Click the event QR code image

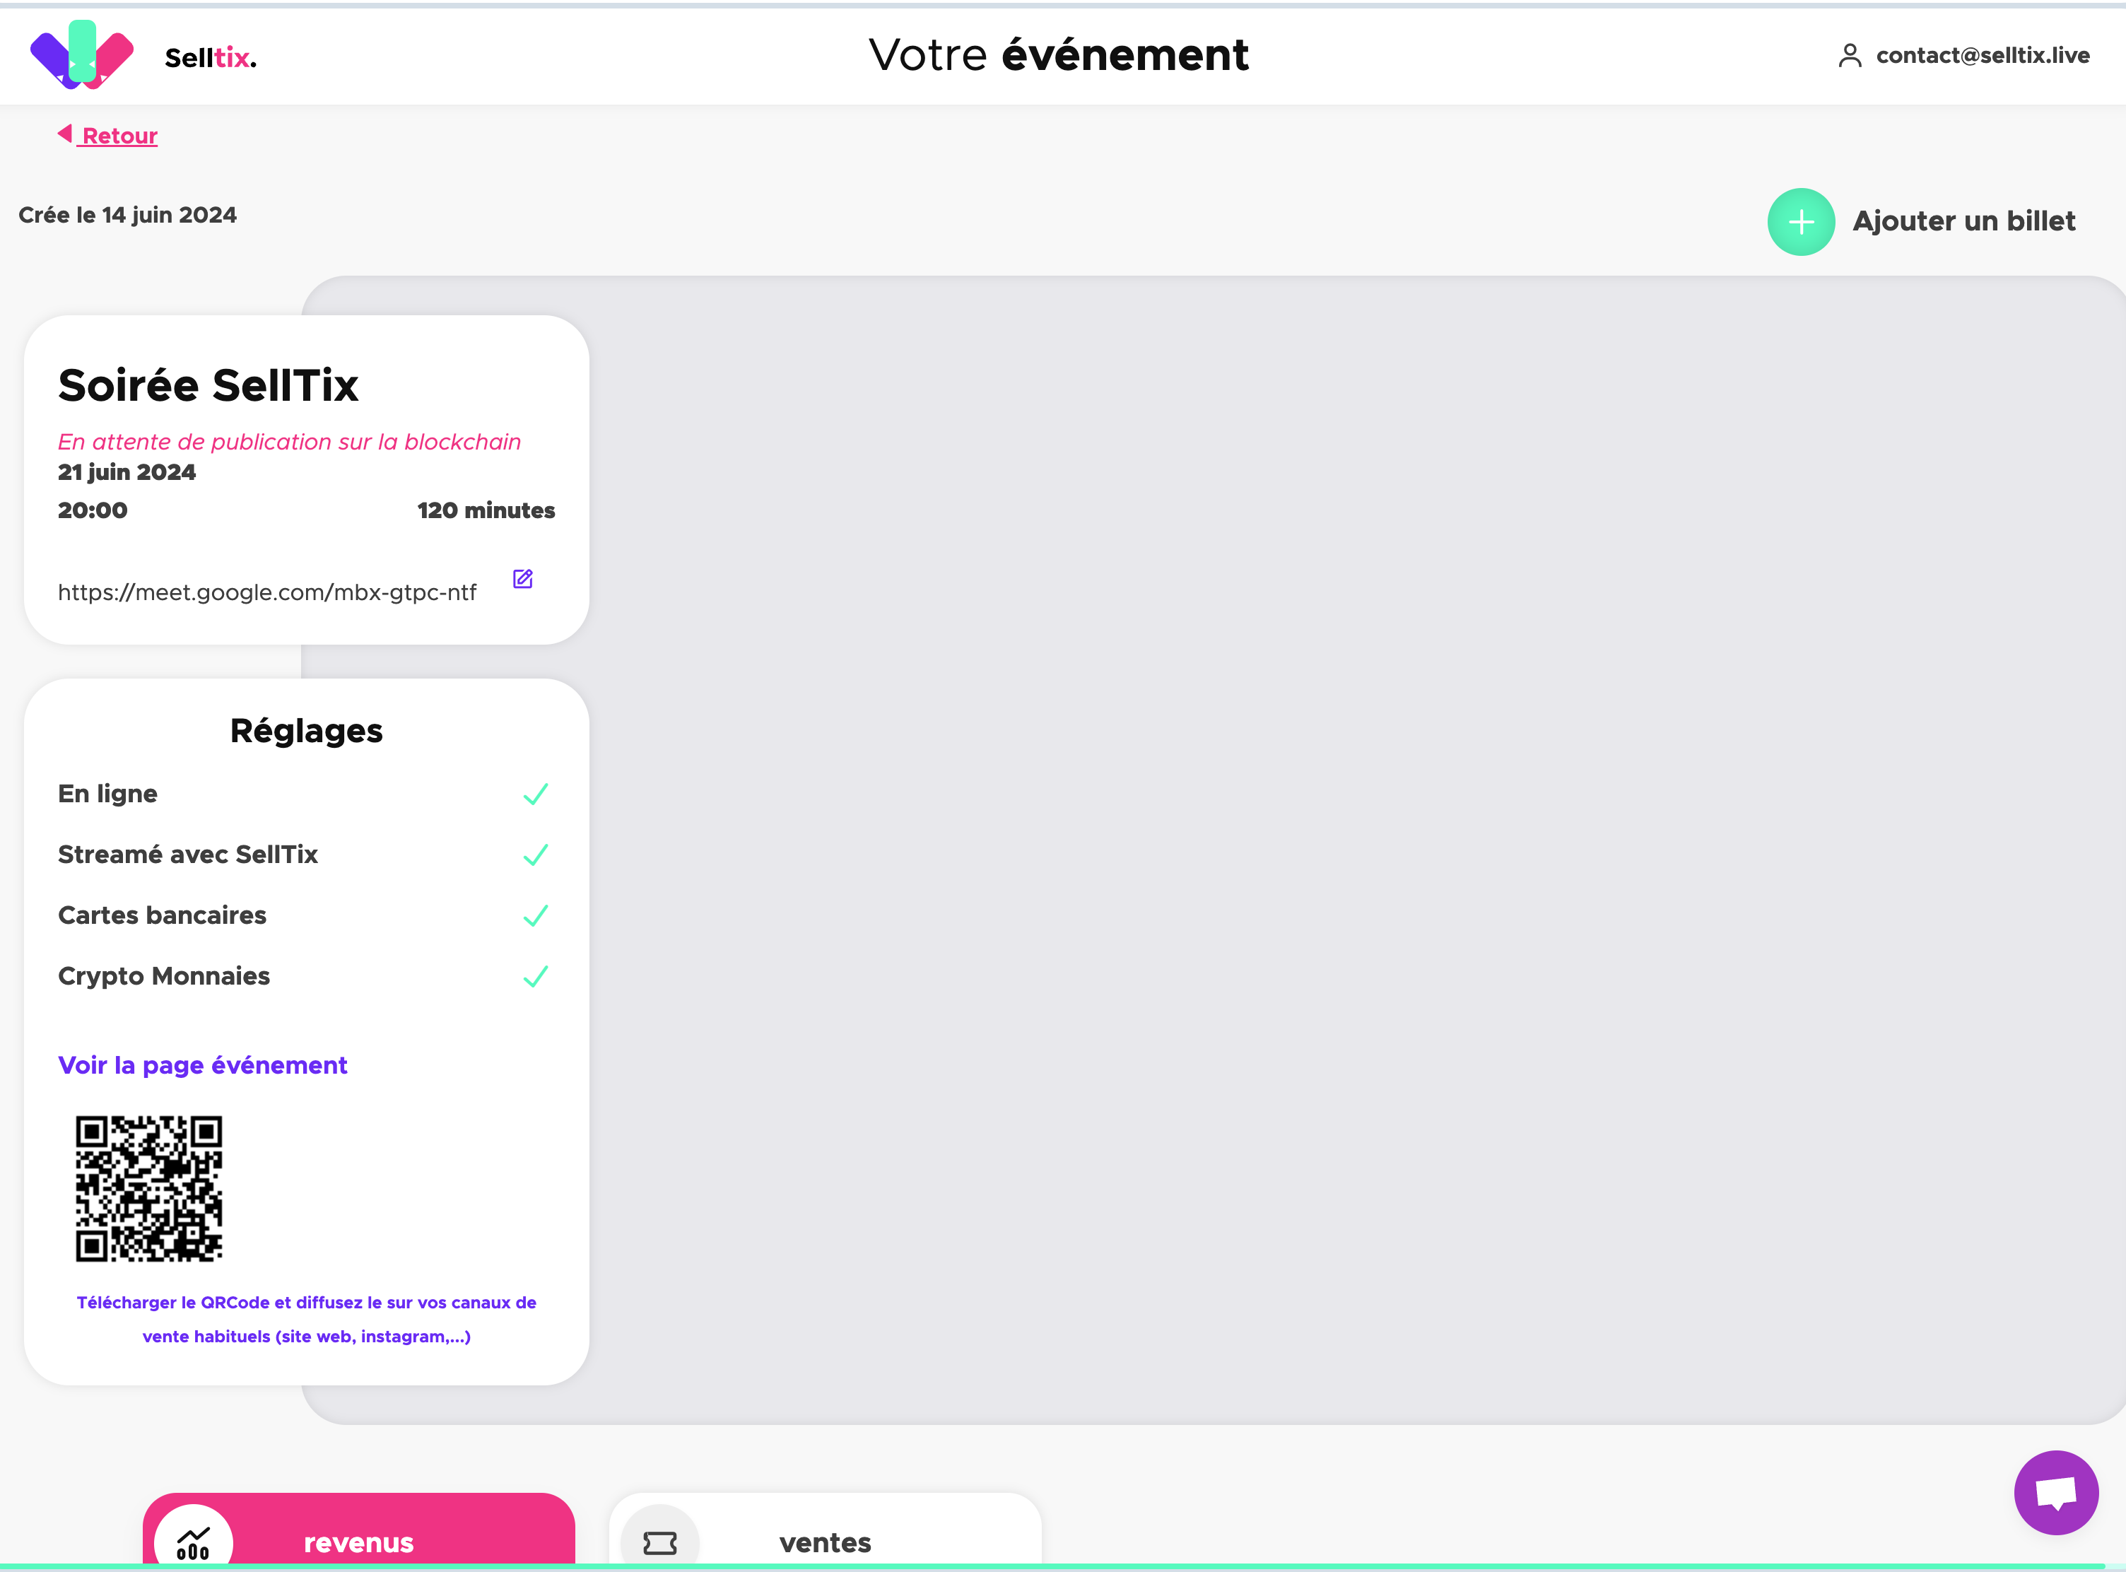click(149, 1188)
